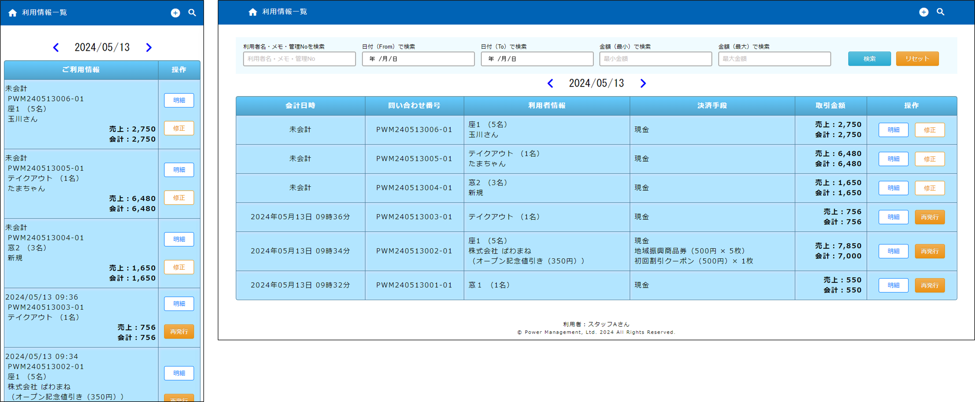Click 再発行 for PWM240513001-01 in desktop table
This screenshot has height=402, width=975.
tap(930, 286)
